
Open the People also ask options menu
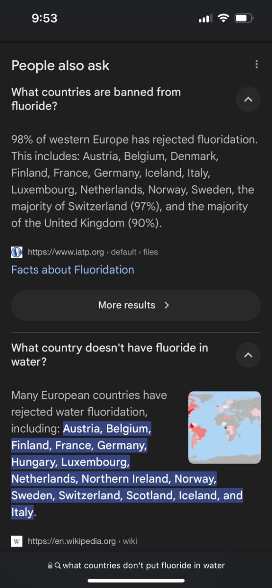256,65
